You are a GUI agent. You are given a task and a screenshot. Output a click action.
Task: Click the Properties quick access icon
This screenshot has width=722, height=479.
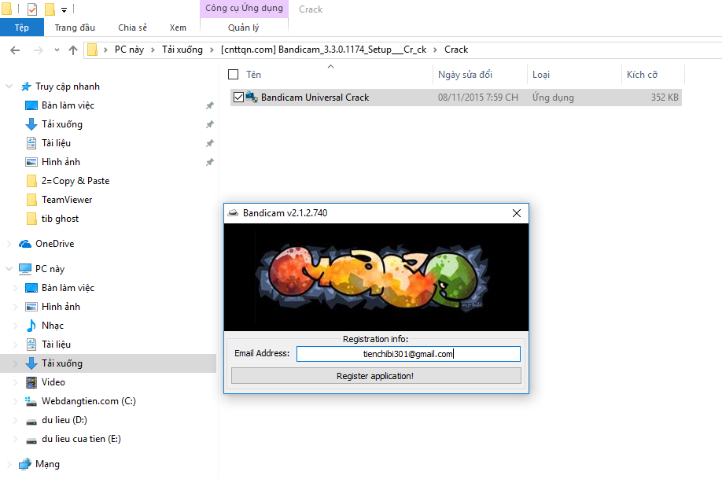[x=32, y=9]
